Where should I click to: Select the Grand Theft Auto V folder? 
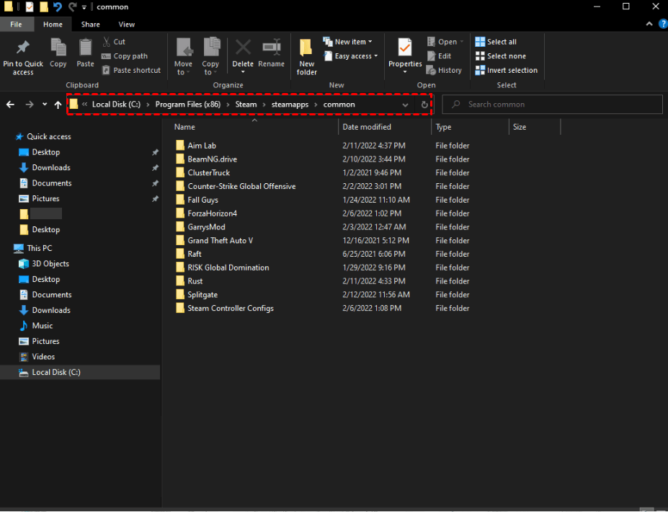coord(220,240)
